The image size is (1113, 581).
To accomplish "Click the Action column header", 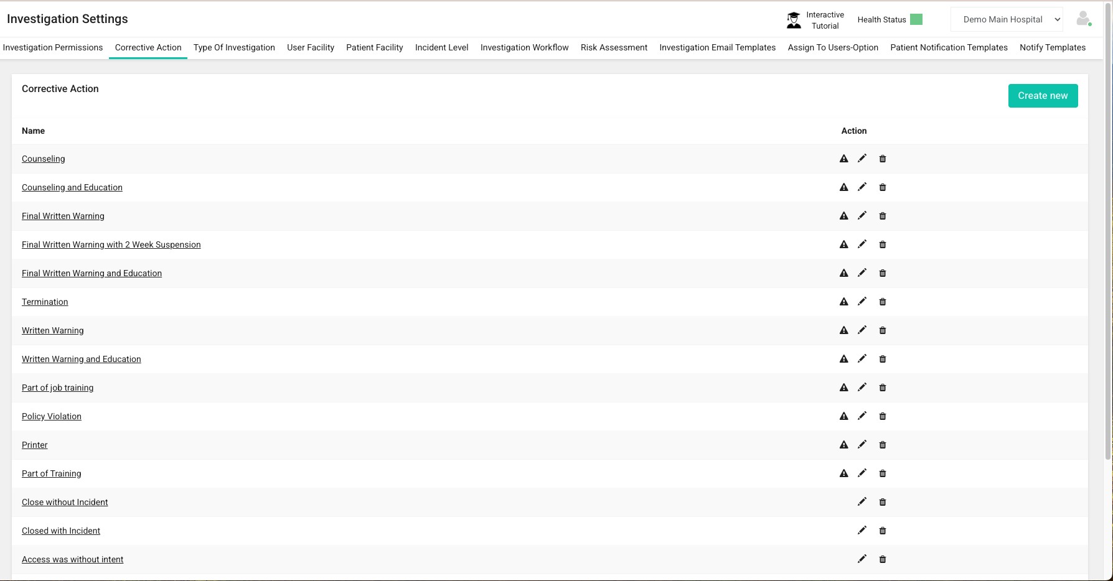I will [854, 131].
